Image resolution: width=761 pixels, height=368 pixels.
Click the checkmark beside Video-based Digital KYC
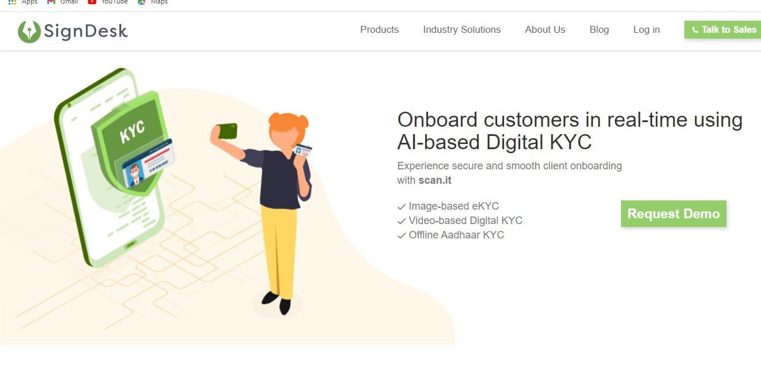click(x=402, y=221)
